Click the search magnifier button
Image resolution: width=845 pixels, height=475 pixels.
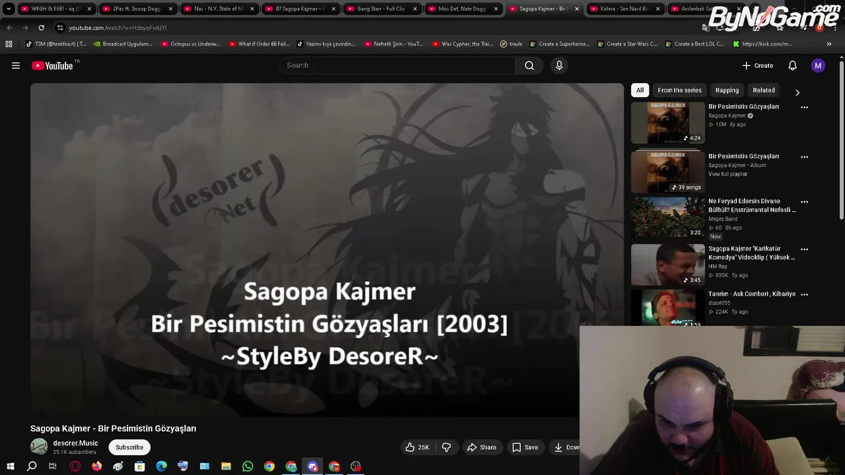(x=529, y=65)
